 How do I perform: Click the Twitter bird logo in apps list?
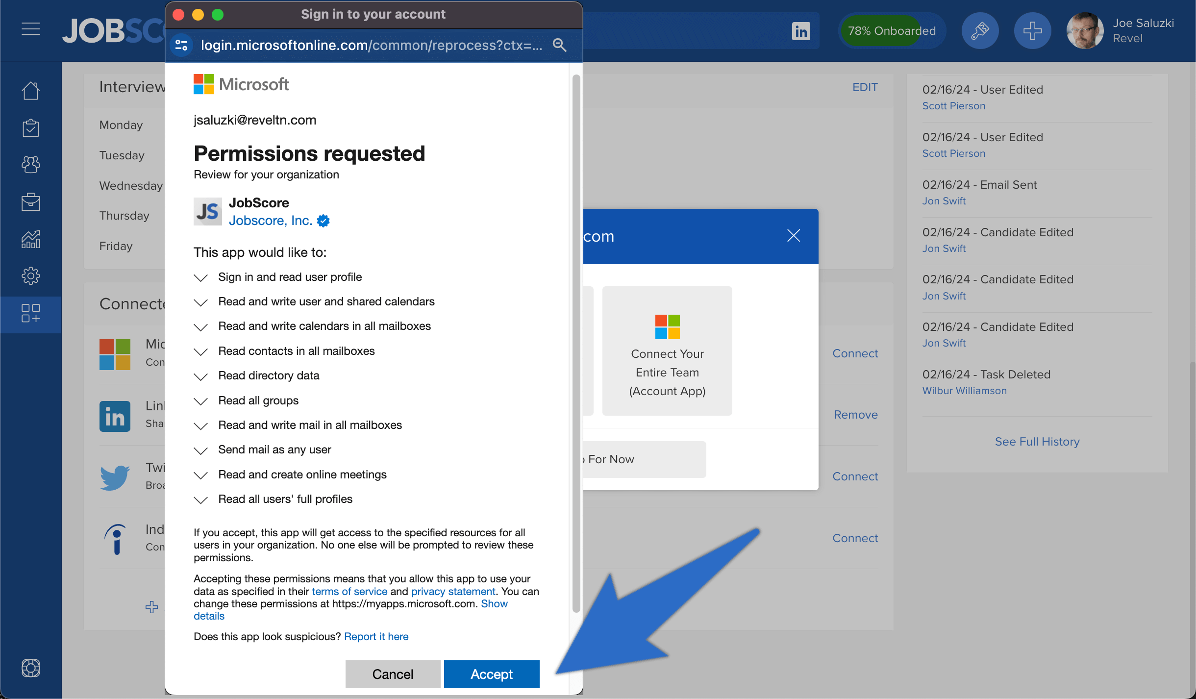click(115, 477)
